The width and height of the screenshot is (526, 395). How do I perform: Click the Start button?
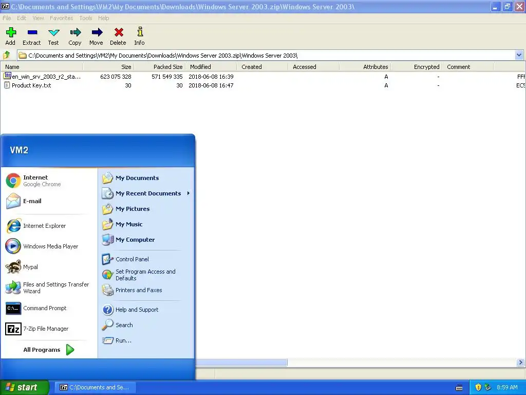[x=24, y=387]
